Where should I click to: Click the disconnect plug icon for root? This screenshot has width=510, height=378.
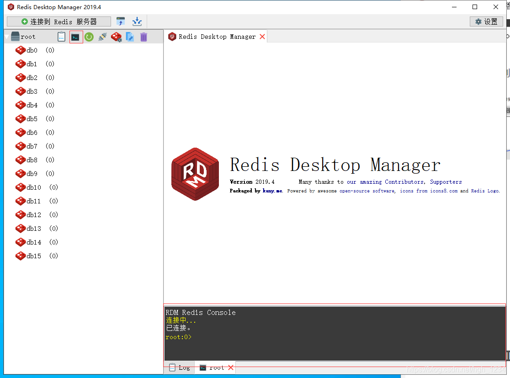click(x=102, y=37)
